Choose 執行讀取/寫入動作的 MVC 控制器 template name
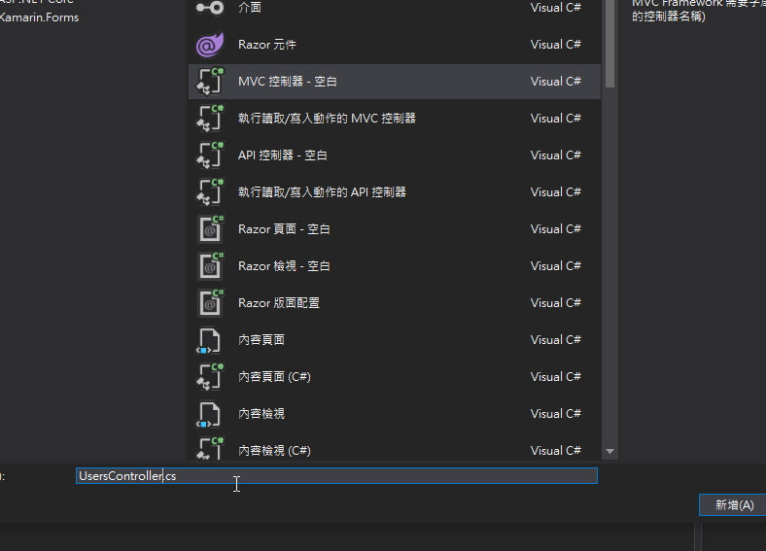 (x=327, y=119)
